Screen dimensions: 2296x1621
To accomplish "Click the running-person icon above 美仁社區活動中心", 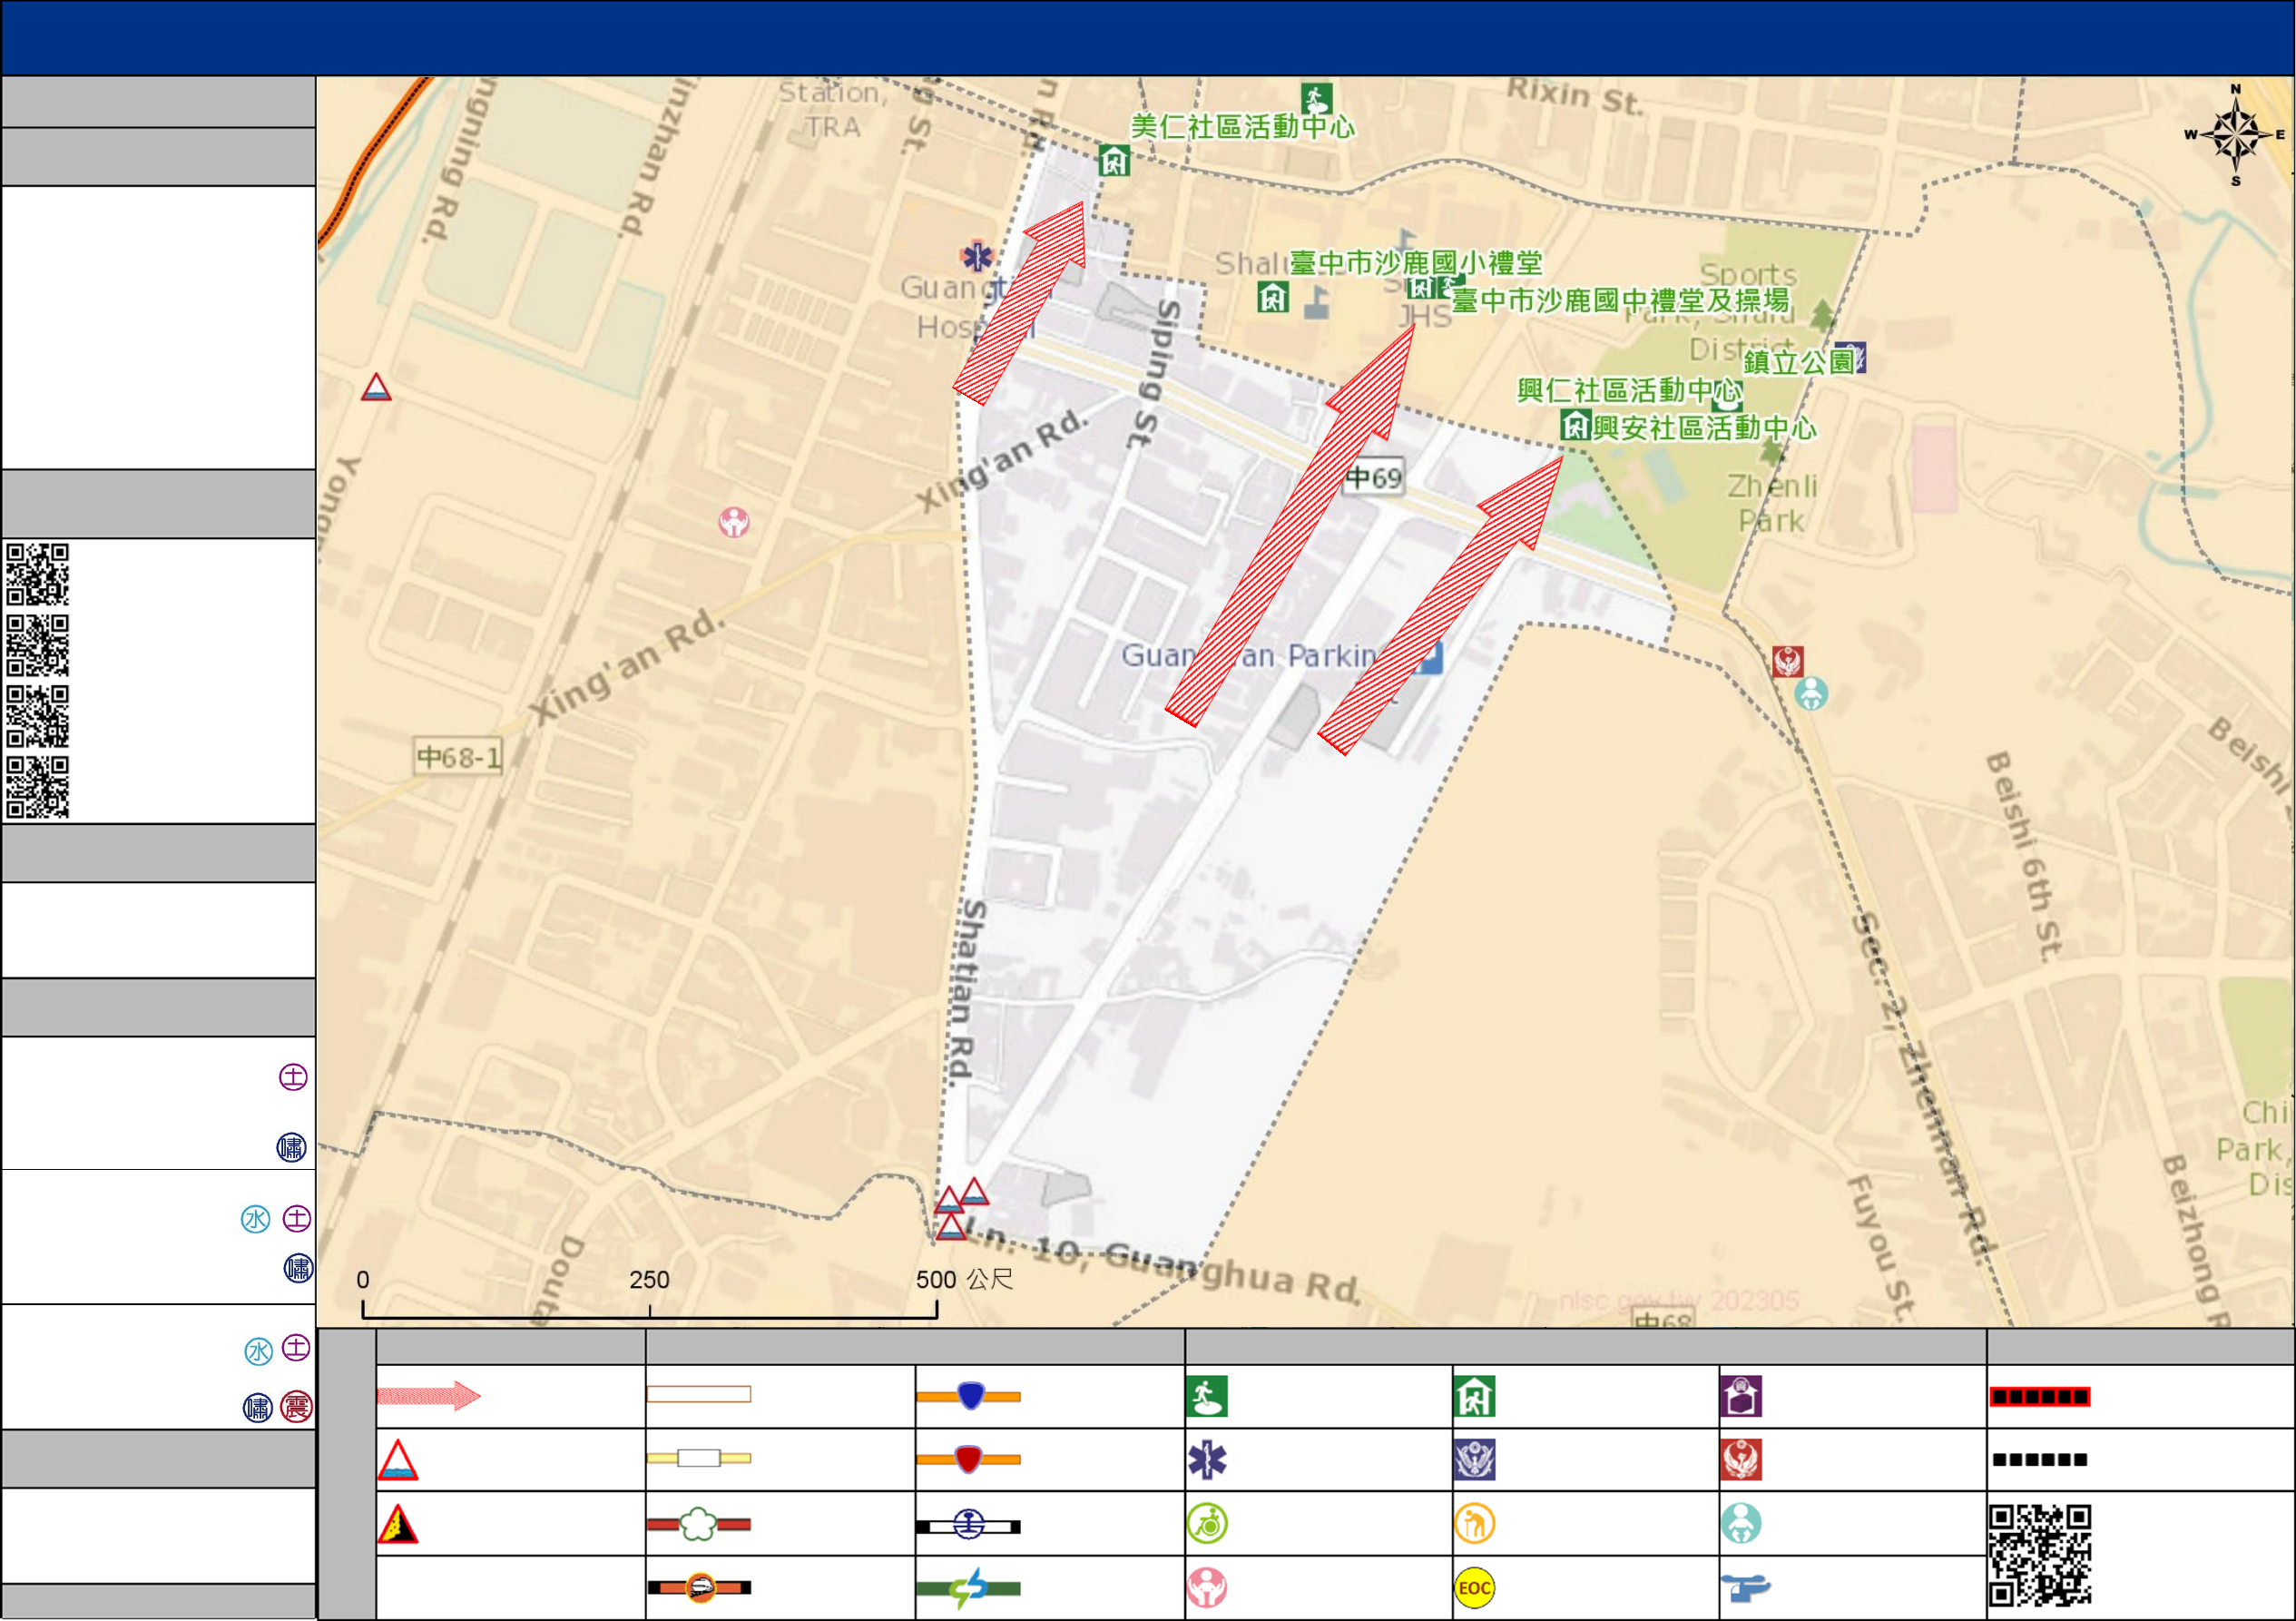I will click(x=1317, y=98).
